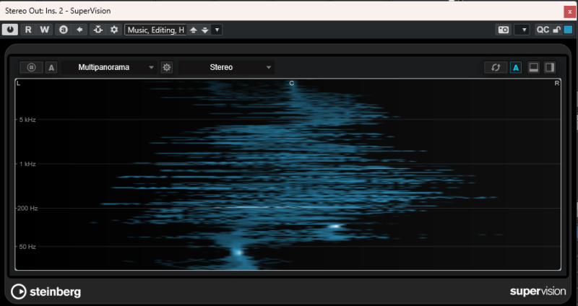The image size is (578, 306).
Task: Toggle A/B settings comparison button
Action: click(64, 30)
